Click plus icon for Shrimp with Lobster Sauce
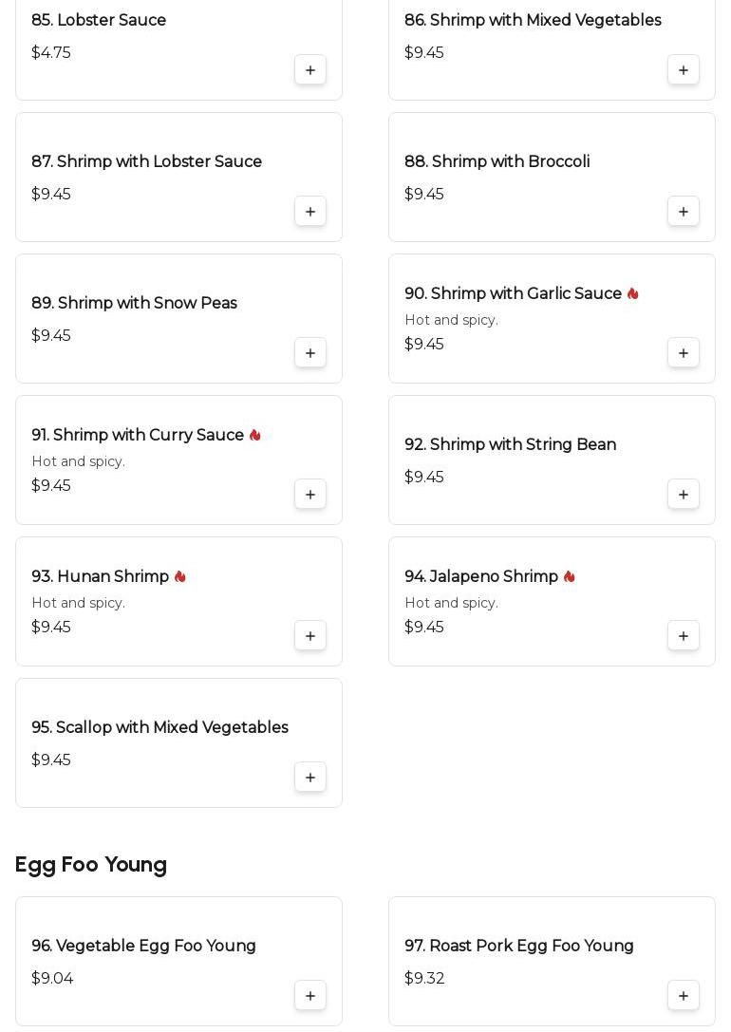This screenshot has width=731, height=1032. pyautogui.click(x=310, y=212)
